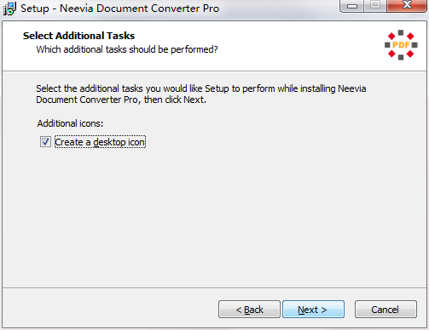
Task: Go to the previous step with Back
Action: (249, 310)
